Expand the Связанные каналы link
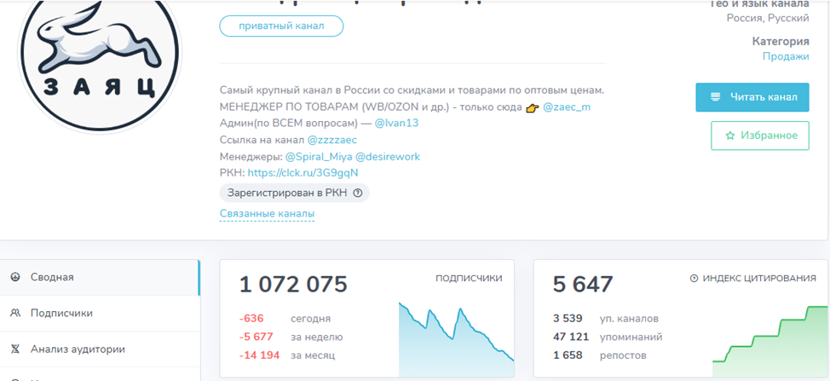Image resolution: width=830 pixels, height=381 pixels. pos(267,214)
